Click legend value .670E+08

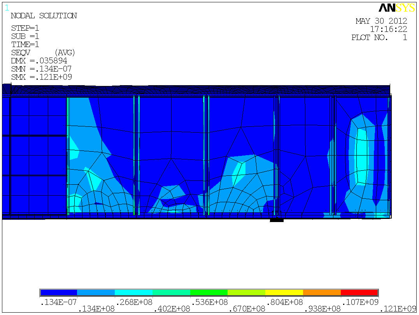[x=247, y=309]
